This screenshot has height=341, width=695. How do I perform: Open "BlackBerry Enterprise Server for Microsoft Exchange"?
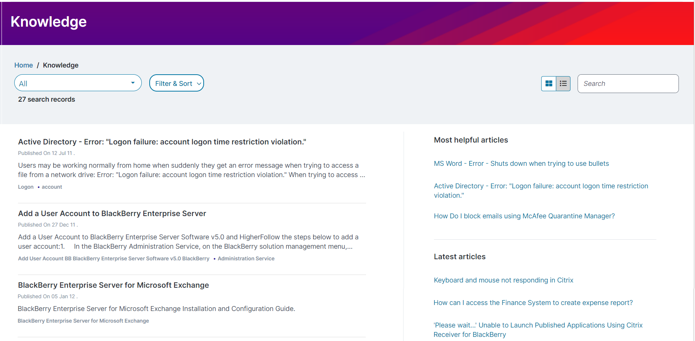tap(113, 285)
